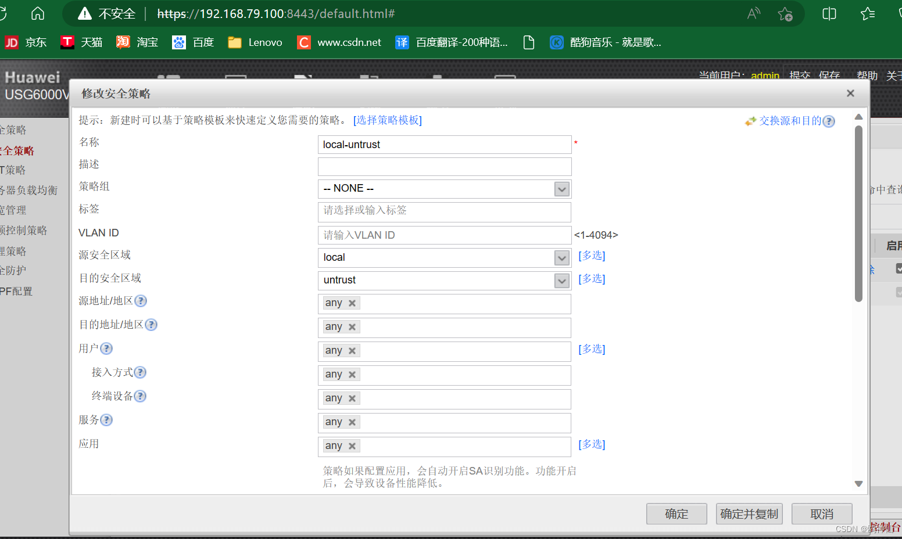Open help next to 交换源和目的
This screenshot has width=902, height=539.
point(829,121)
